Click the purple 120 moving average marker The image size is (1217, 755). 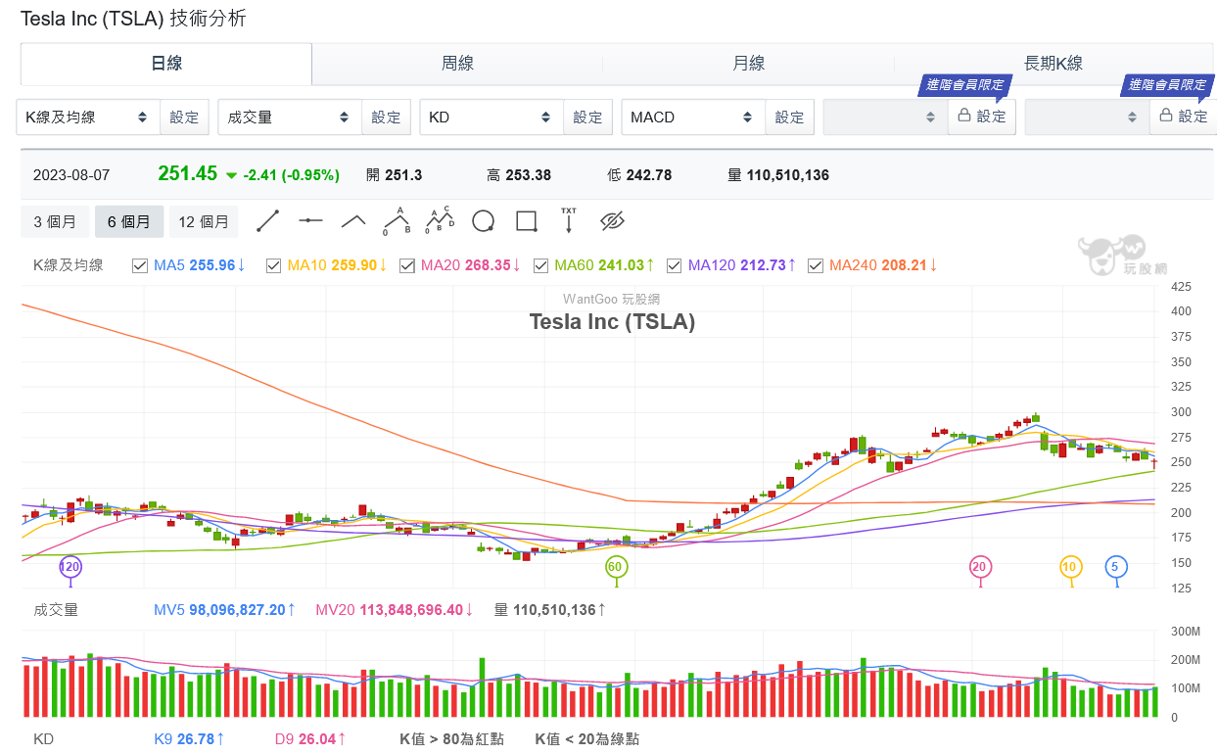(x=70, y=567)
